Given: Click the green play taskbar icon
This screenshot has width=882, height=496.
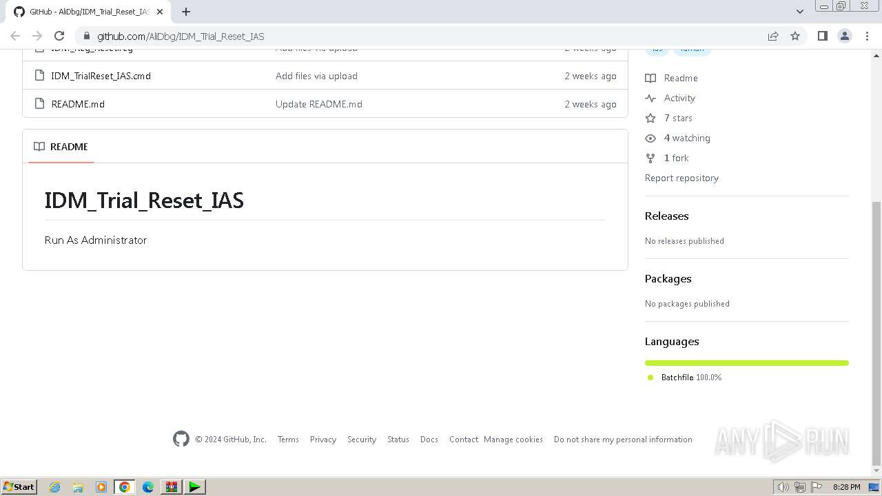Looking at the screenshot, I should click(x=195, y=487).
